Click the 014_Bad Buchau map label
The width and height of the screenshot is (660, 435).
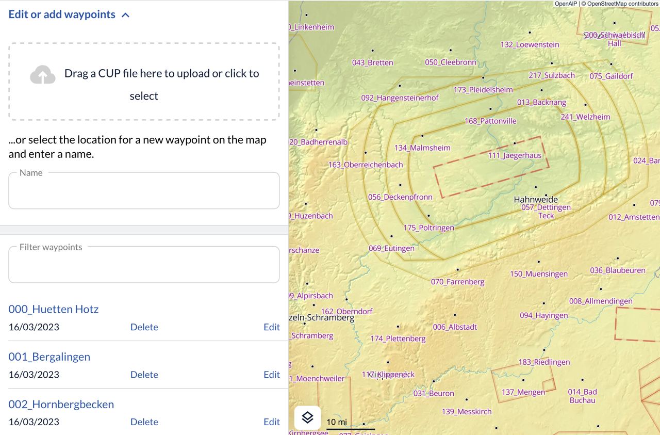583,396
